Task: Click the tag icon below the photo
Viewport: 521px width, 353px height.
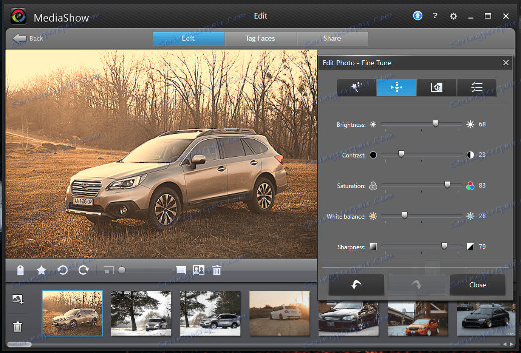Action: coord(21,271)
